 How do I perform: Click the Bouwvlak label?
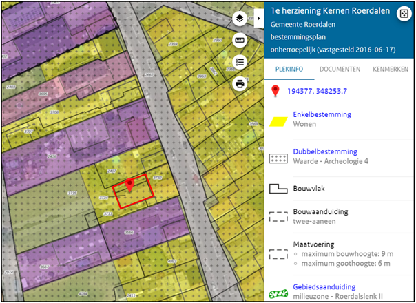pos(309,189)
